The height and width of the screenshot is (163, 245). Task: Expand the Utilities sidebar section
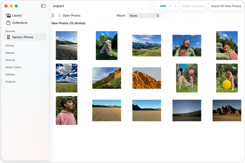coord(10,75)
